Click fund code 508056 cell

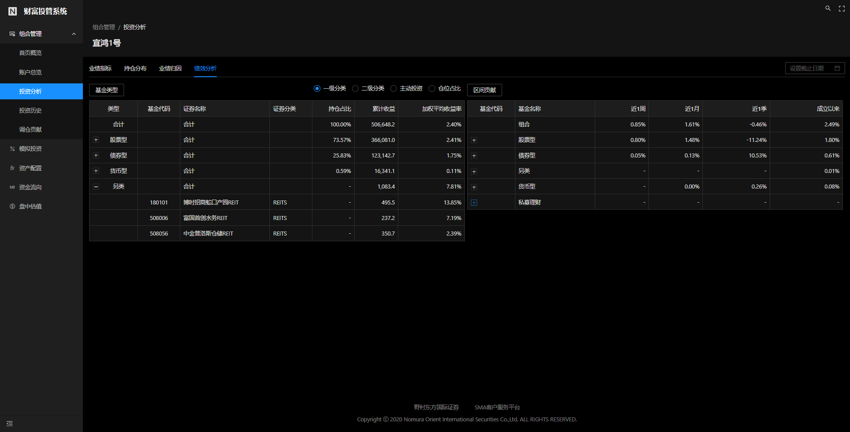[x=159, y=233]
